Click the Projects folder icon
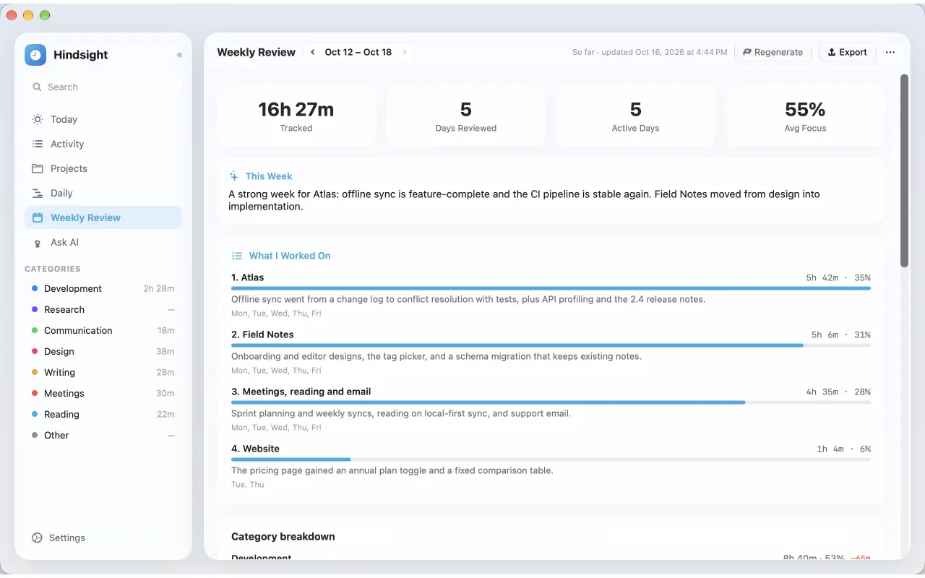 pyautogui.click(x=38, y=168)
